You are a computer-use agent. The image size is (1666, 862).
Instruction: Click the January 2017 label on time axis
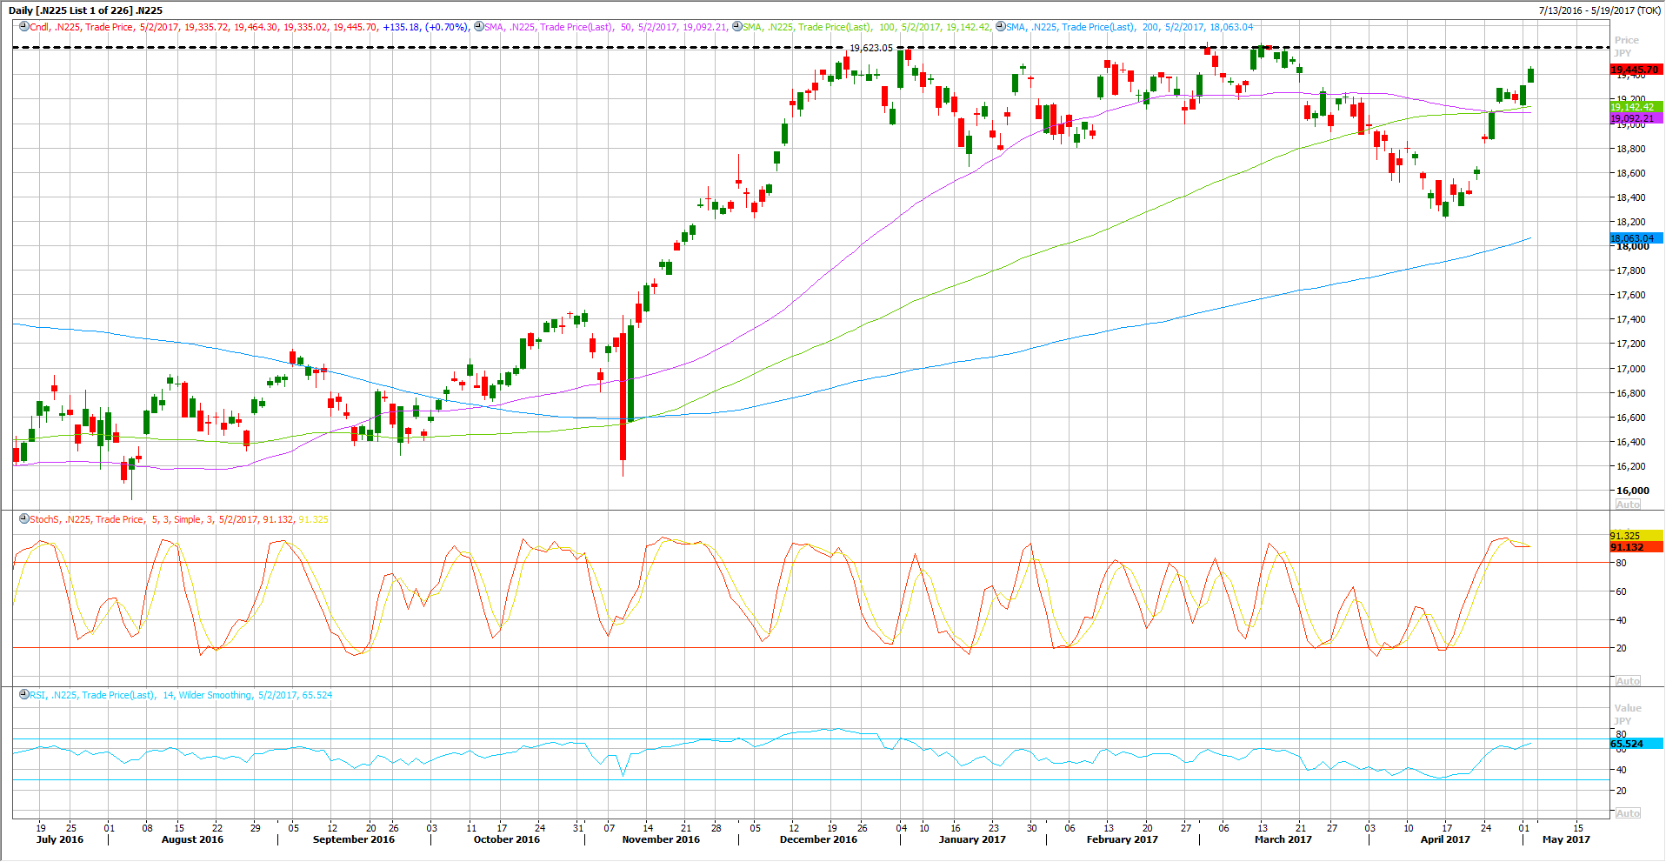coord(972,839)
